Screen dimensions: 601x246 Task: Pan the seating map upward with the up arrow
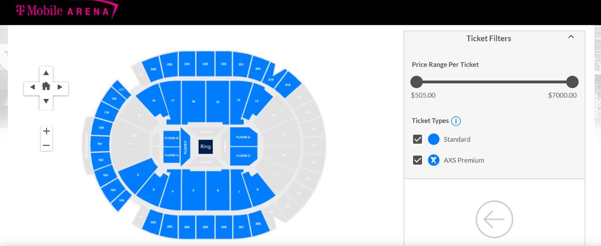[x=46, y=73]
